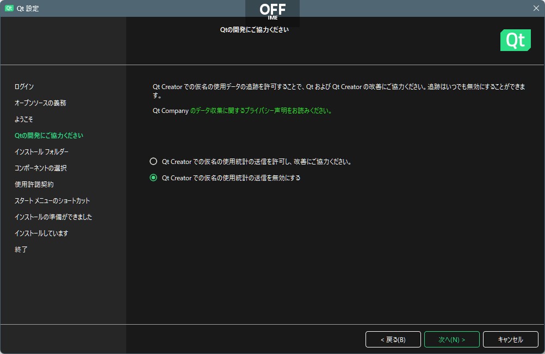Close the Qt 設定 installer window

pyautogui.click(x=536, y=8)
